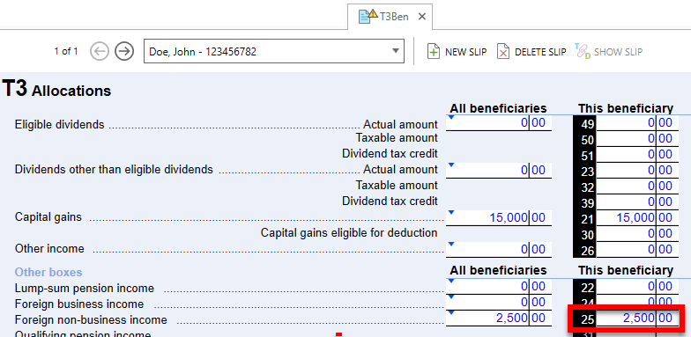Image resolution: width=691 pixels, height=337 pixels.
Task: Click the Other income override triangle marker
Action: (451, 245)
